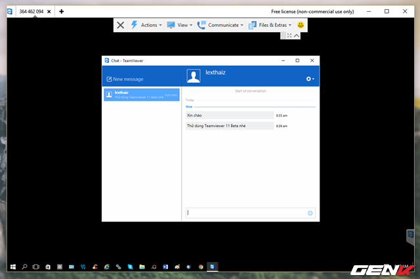Image resolution: width=420 pixels, height=279 pixels.
Task: Open the Files & Extras menu
Action: click(x=270, y=26)
